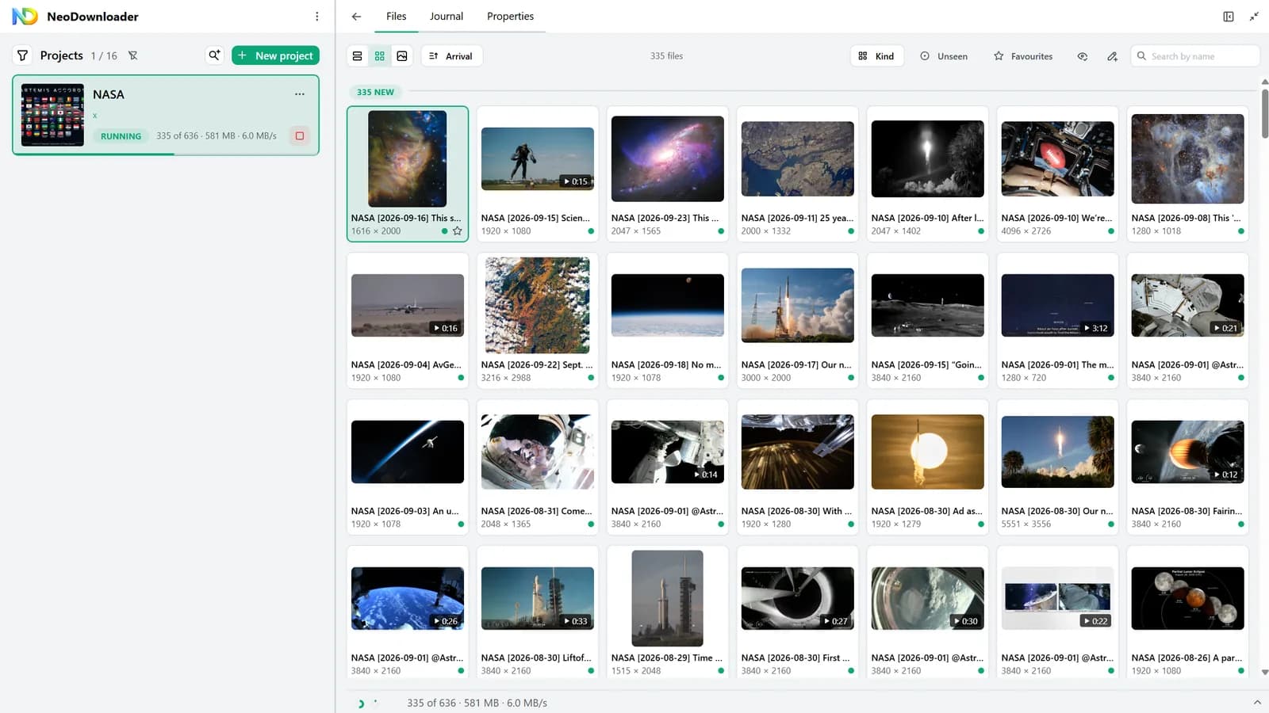Focus the Search by name field
Image resolution: width=1269 pixels, height=713 pixels.
[1195, 56]
